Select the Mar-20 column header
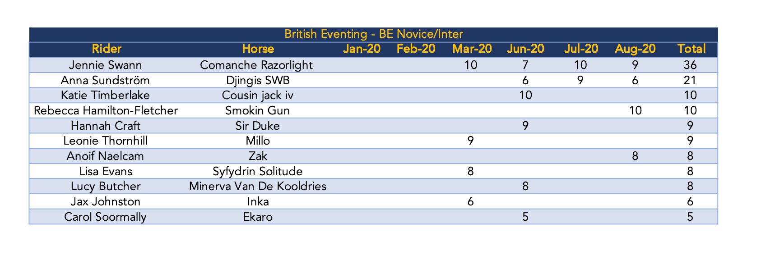Viewport: 761px width, 273px height. click(472, 49)
